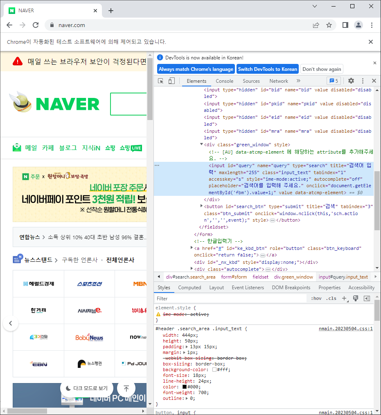This screenshot has height=415, width=381.
Task: Open the Chrome profile avatar
Action: coord(358,25)
